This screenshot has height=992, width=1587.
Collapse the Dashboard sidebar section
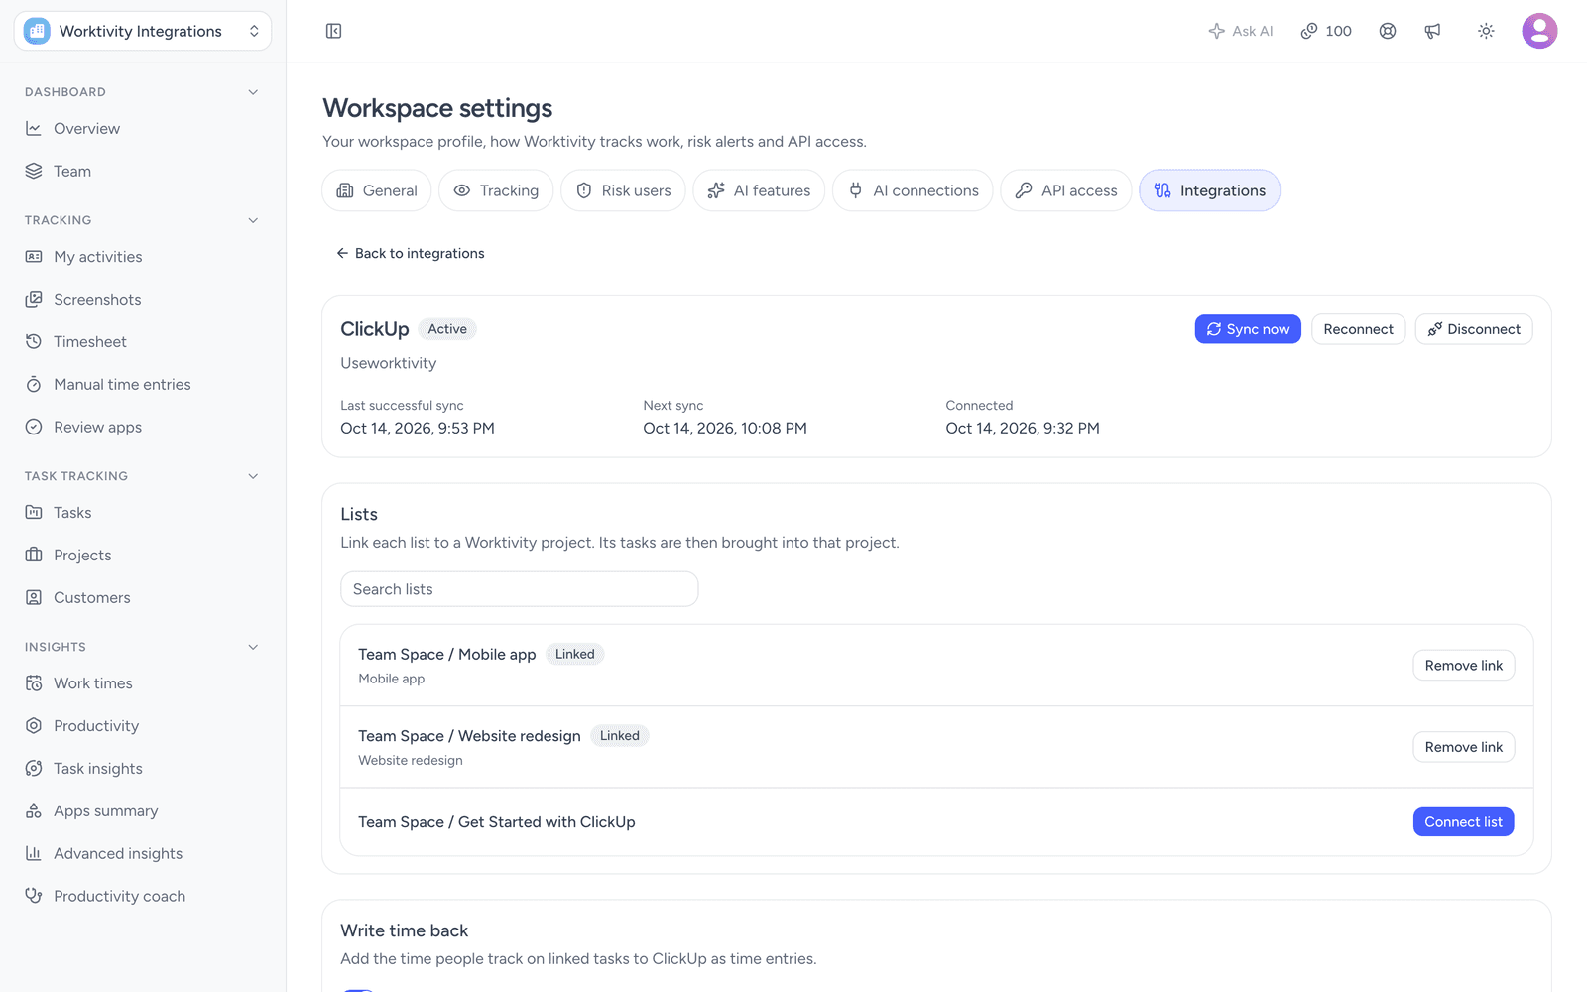[253, 92]
